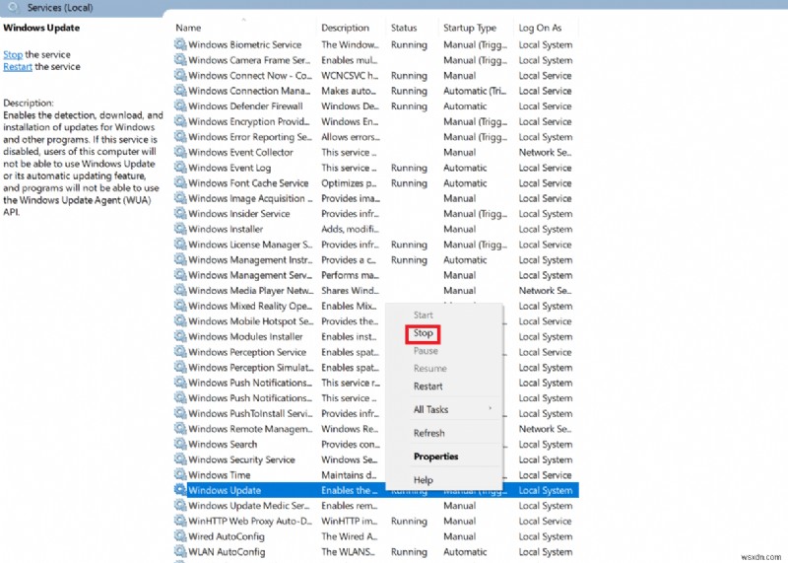The width and height of the screenshot is (788, 563).
Task: Click the Windows Encryption Provider gear icon
Action: tap(180, 121)
